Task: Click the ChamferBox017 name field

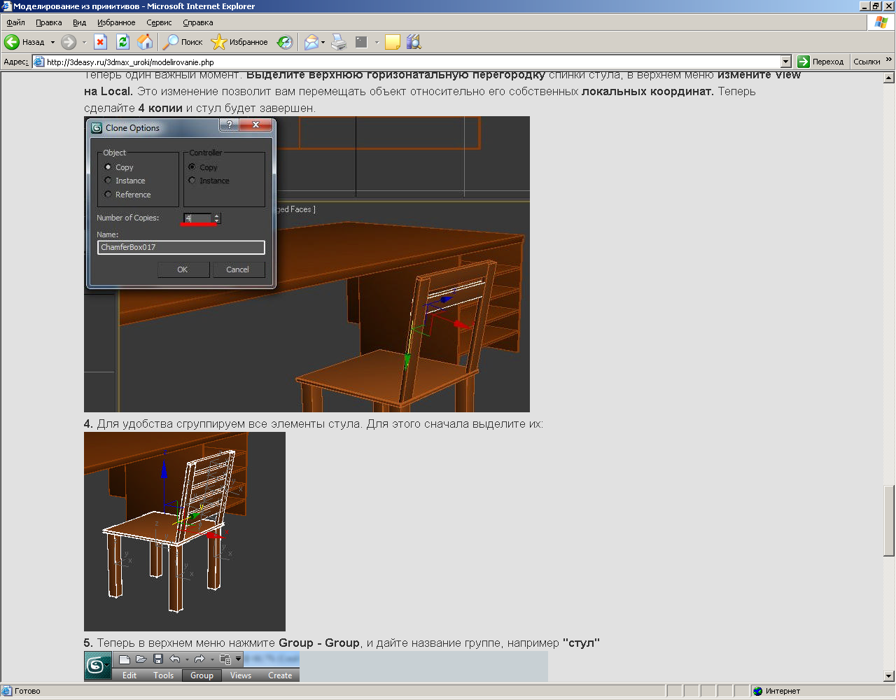Action: (181, 247)
